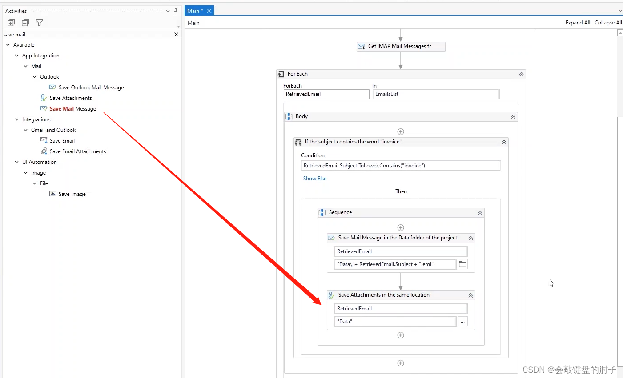The image size is (623, 378).
Task: Click Save Mail Message activity envelope icon
Action: 331,238
